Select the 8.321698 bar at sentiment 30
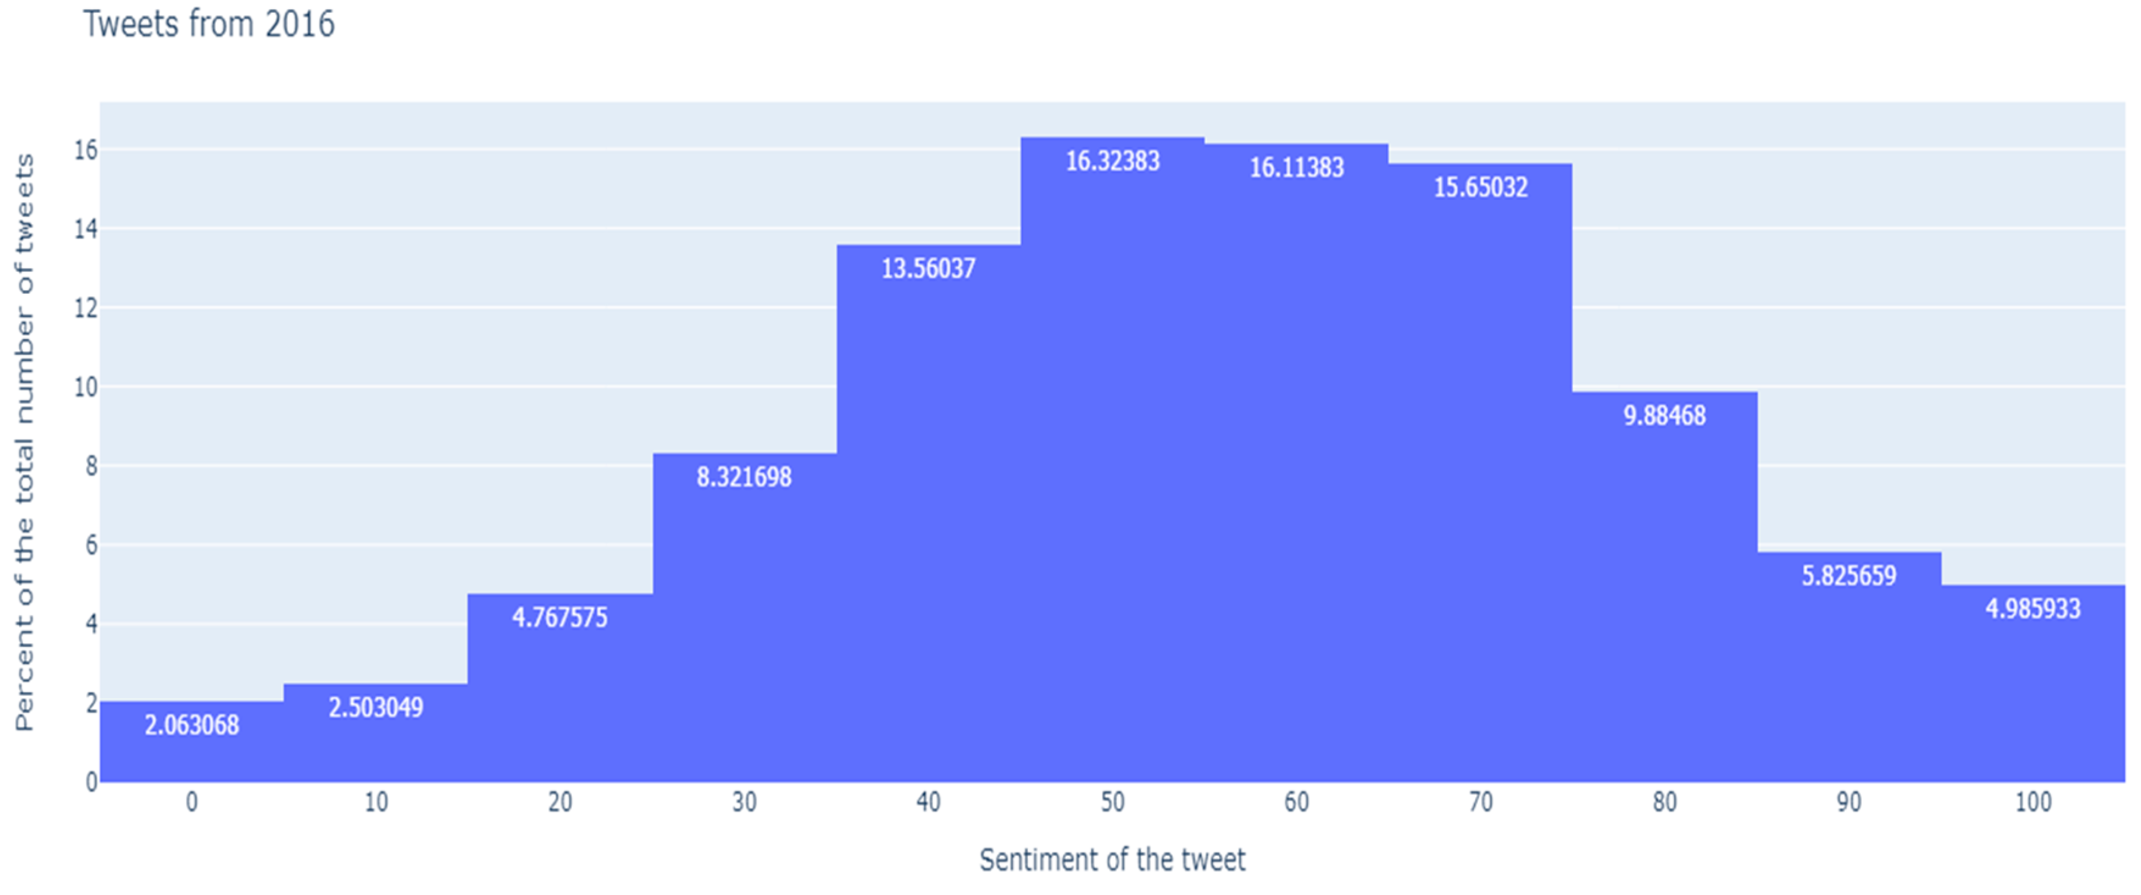This screenshot has height=895, width=2141. tap(744, 616)
